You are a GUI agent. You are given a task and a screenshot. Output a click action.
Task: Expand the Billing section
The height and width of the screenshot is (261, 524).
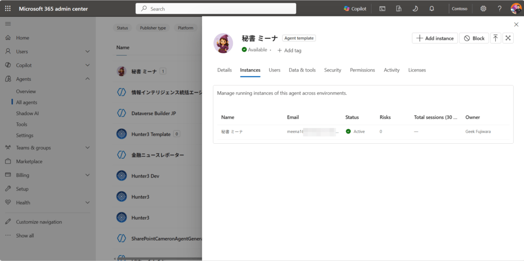[x=88, y=175]
